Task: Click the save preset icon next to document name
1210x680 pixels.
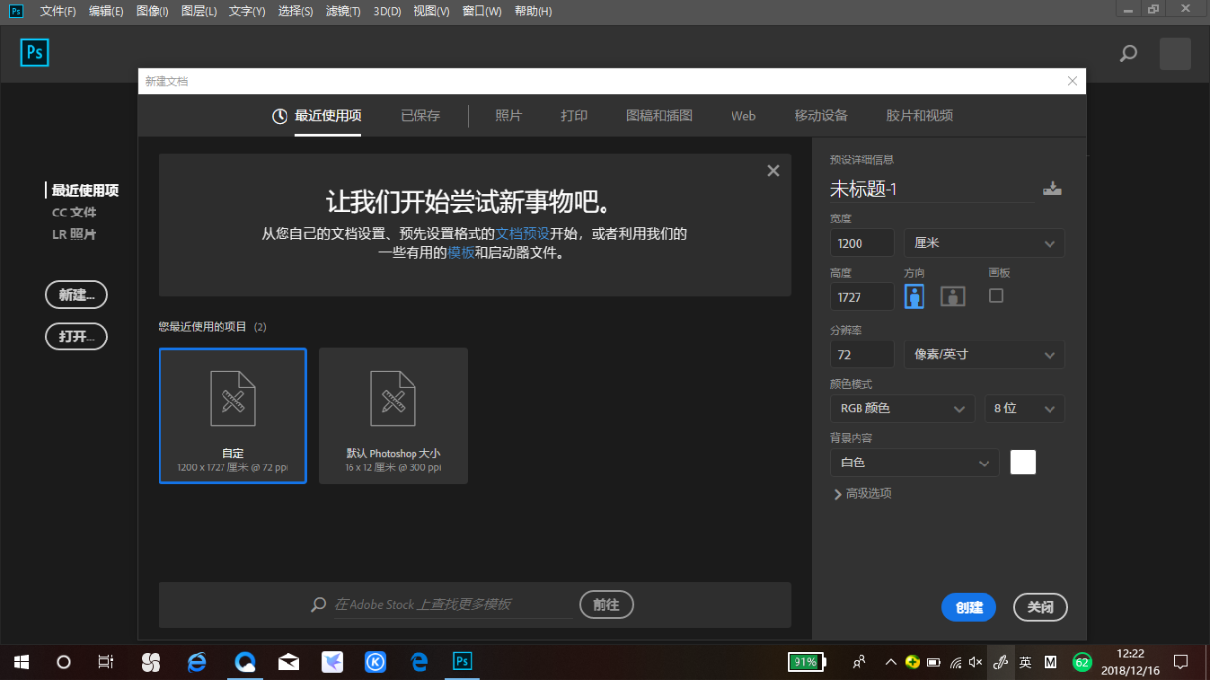Action: click(x=1052, y=189)
